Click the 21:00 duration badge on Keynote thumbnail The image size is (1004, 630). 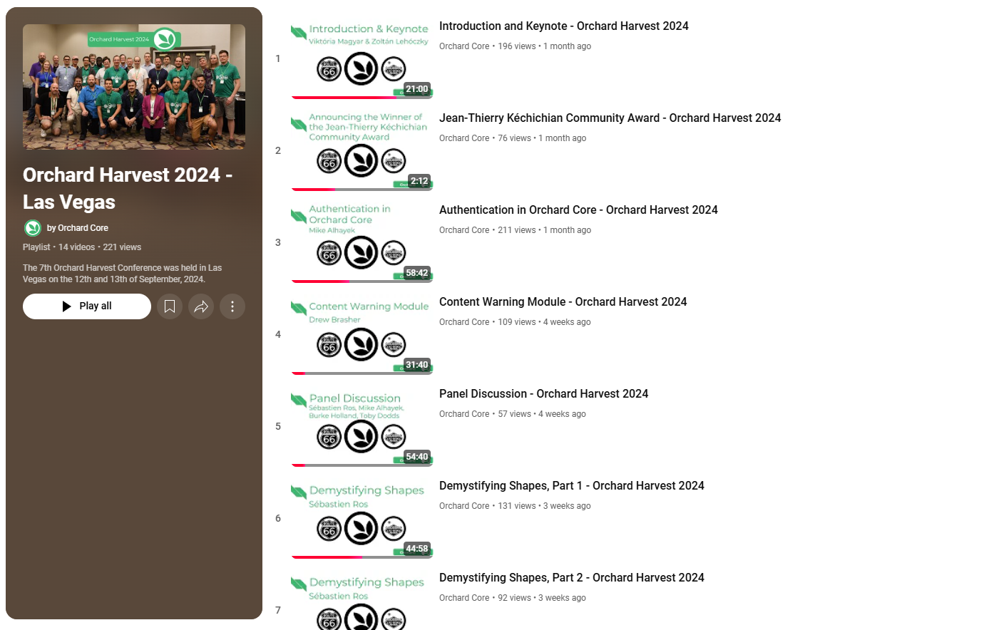(x=417, y=89)
